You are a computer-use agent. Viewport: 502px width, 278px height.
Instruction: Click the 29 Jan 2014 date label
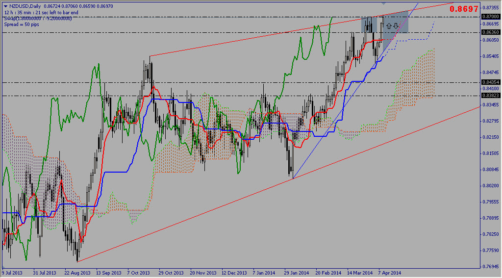pyautogui.click(x=297, y=273)
